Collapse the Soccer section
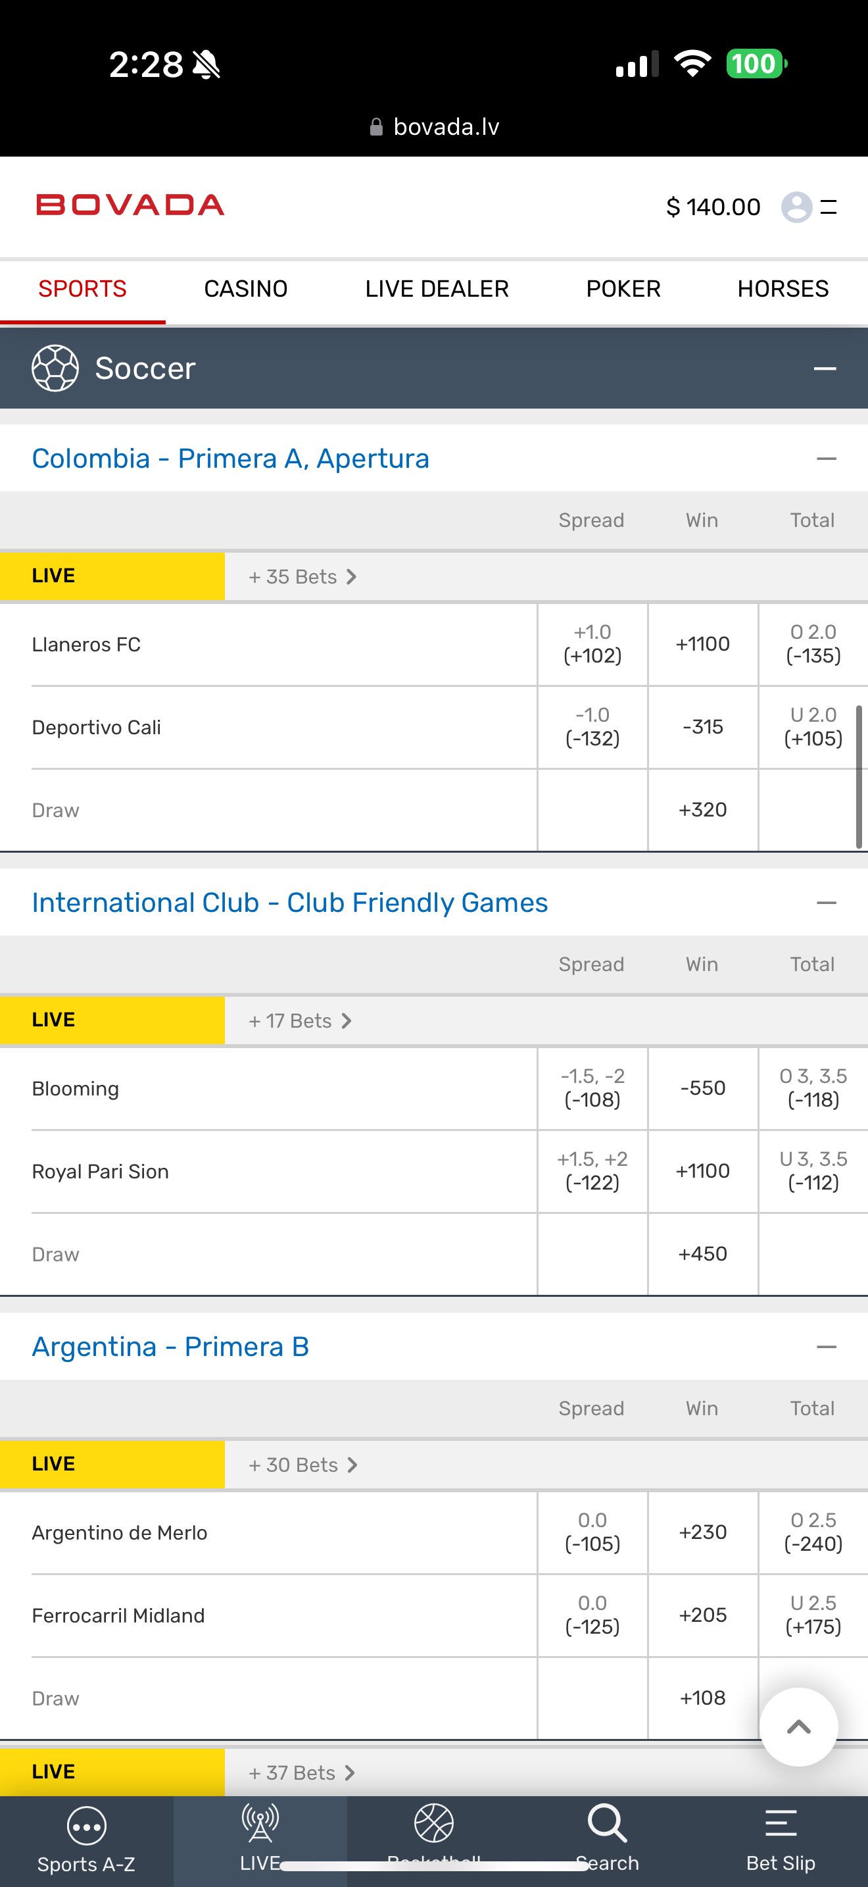This screenshot has width=868, height=1887. click(x=825, y=368)
